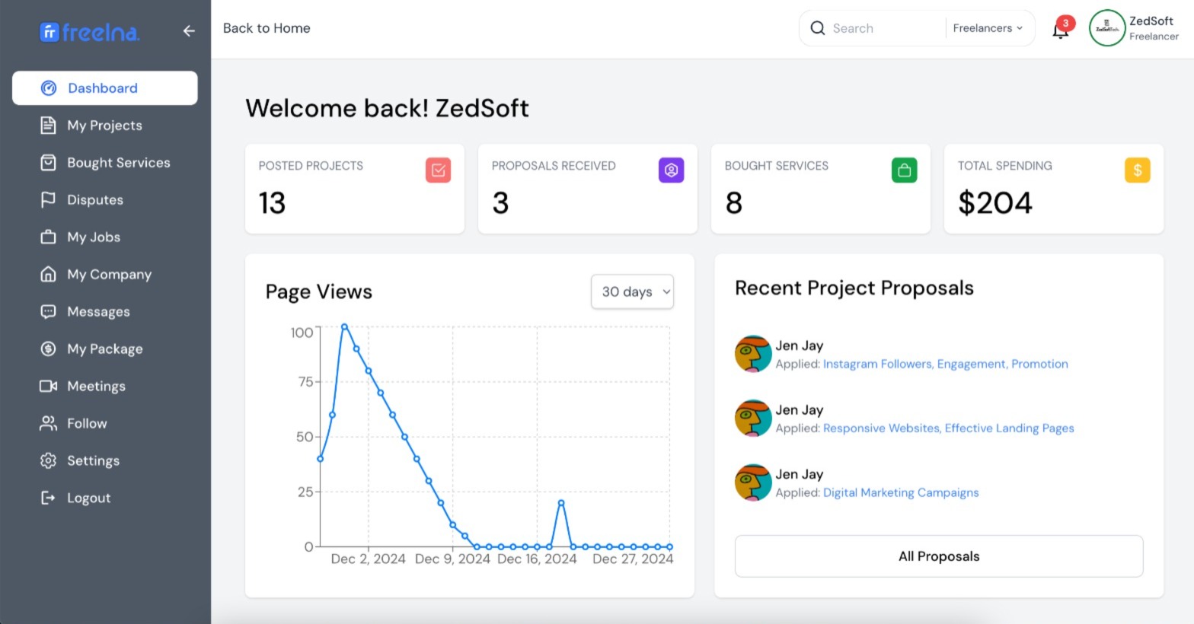The height and width of the screenshot is (624, 1194).
Task: Open Responsive Websites, Effective Landing Pages link
Action: point(948,428)
